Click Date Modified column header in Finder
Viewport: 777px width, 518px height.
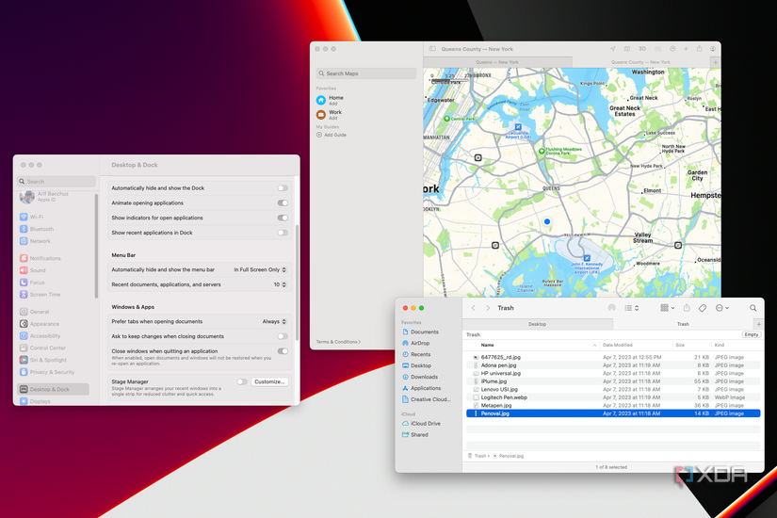(618, 345)
